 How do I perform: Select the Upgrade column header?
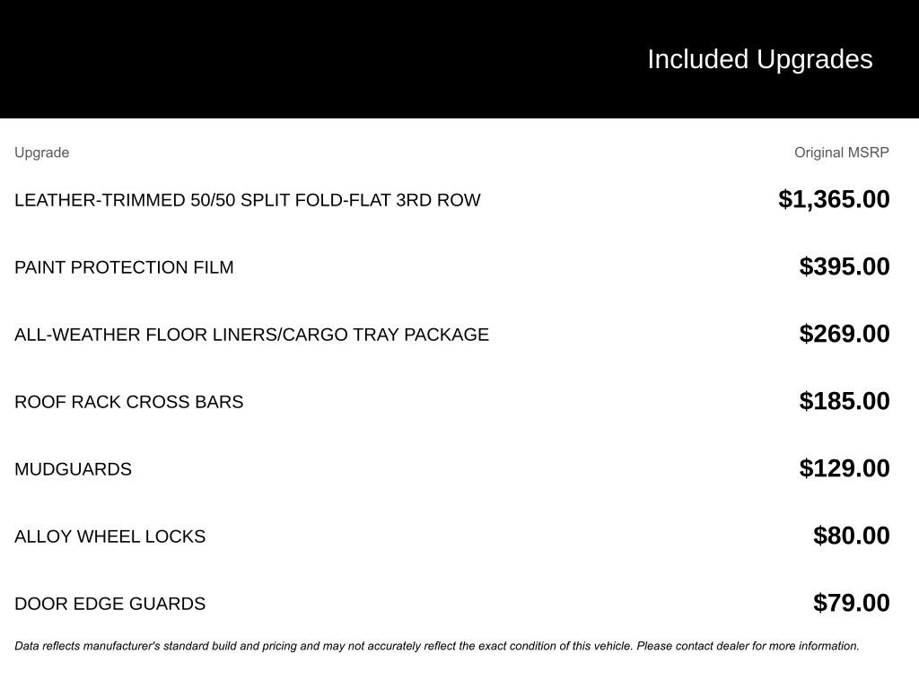tap(41, 153)
